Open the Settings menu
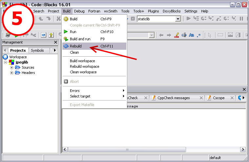The image size is (249, 162). click(191, 11)
